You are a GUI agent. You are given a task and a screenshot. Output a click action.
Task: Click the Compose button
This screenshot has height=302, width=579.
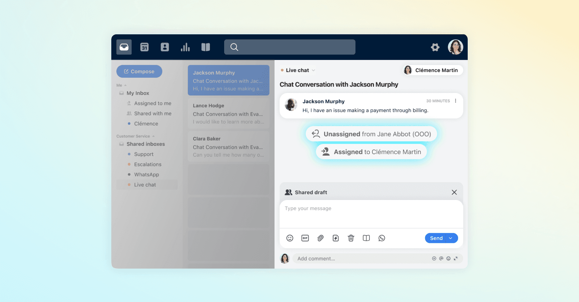tap(139, 71)
